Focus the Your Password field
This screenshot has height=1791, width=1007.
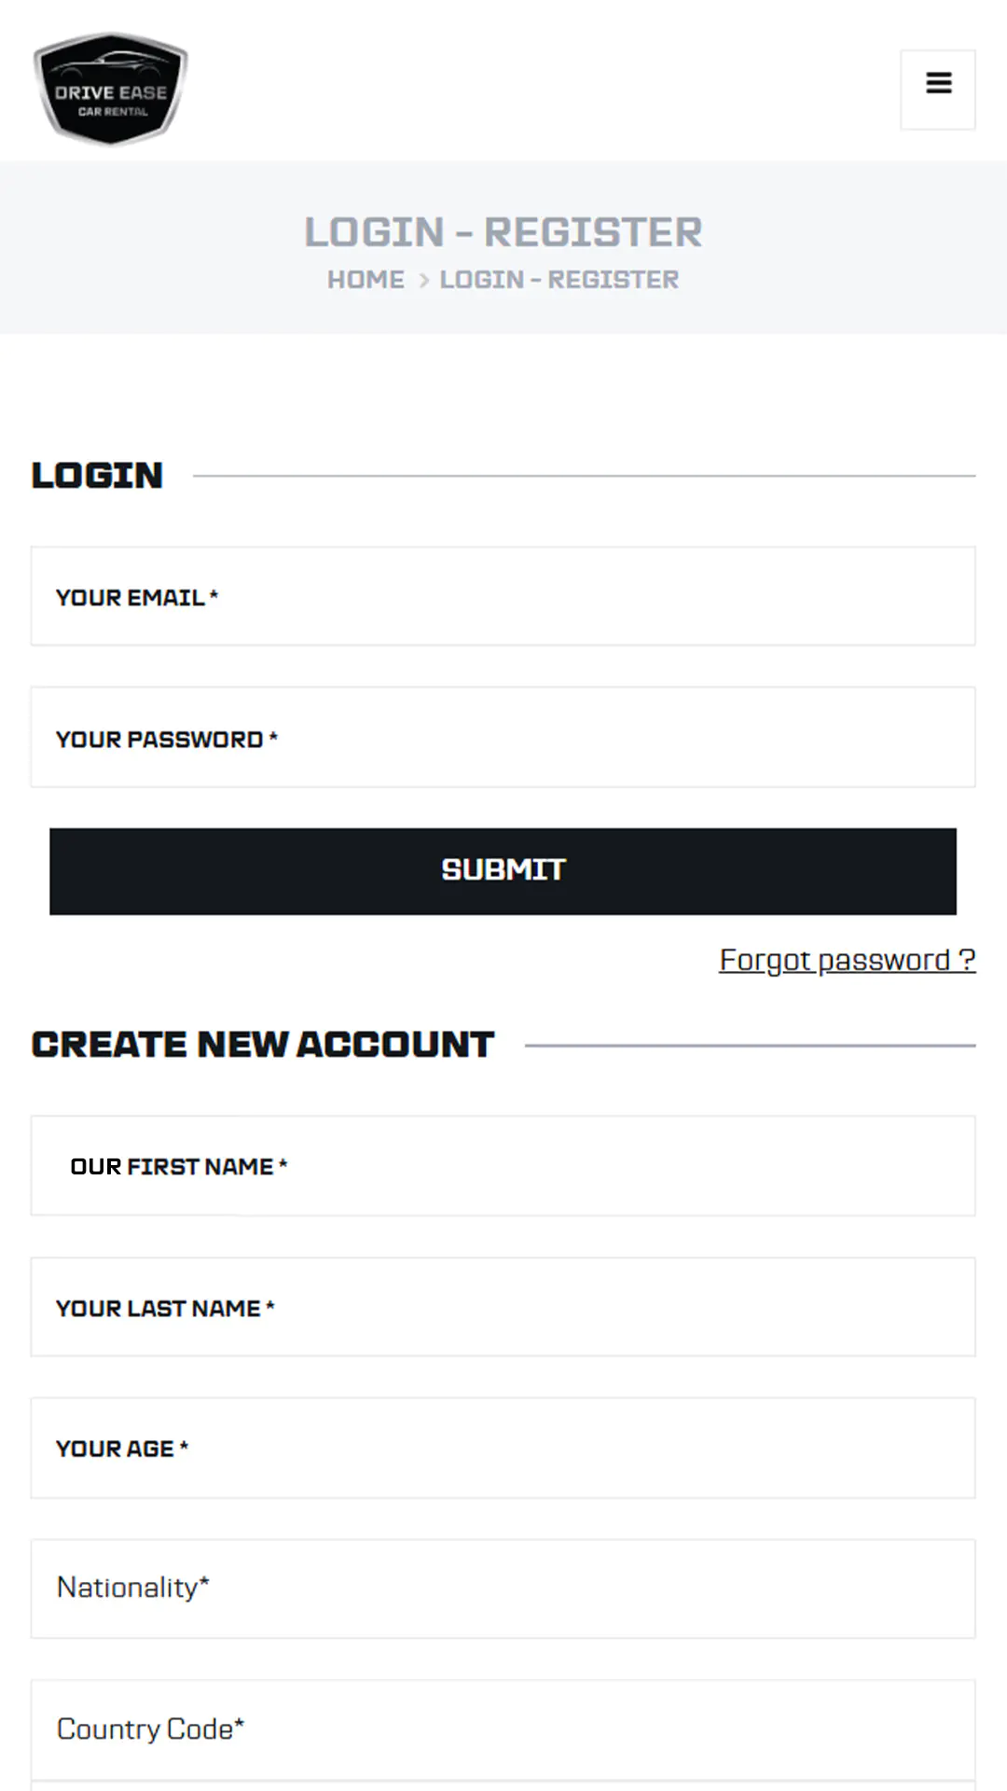(x=504, y=738)
